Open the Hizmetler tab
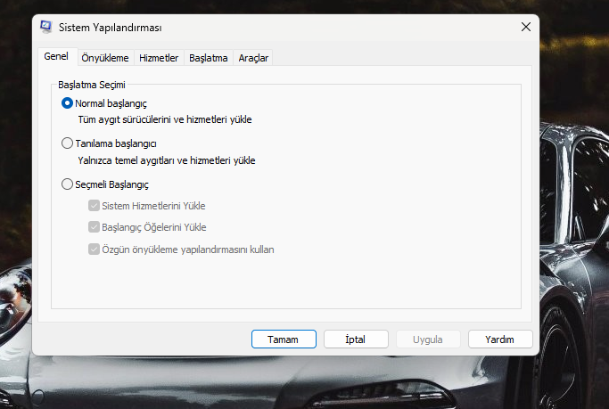Screen dimensions: 609x409 click(159, 58)
